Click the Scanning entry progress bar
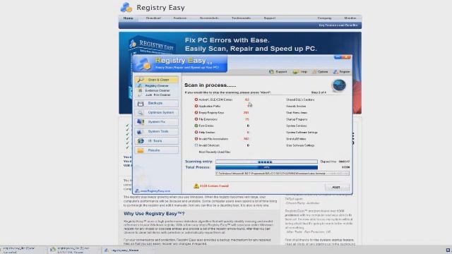 click(266, 162)
